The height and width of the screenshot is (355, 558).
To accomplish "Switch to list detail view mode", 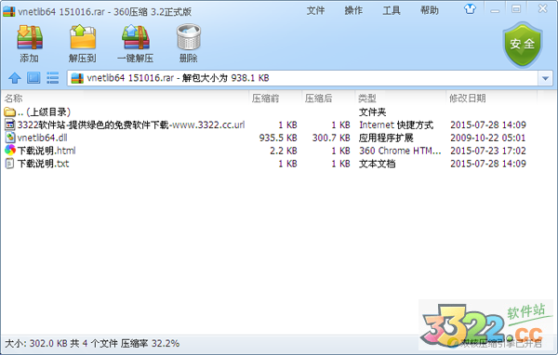I will [53, 77].
